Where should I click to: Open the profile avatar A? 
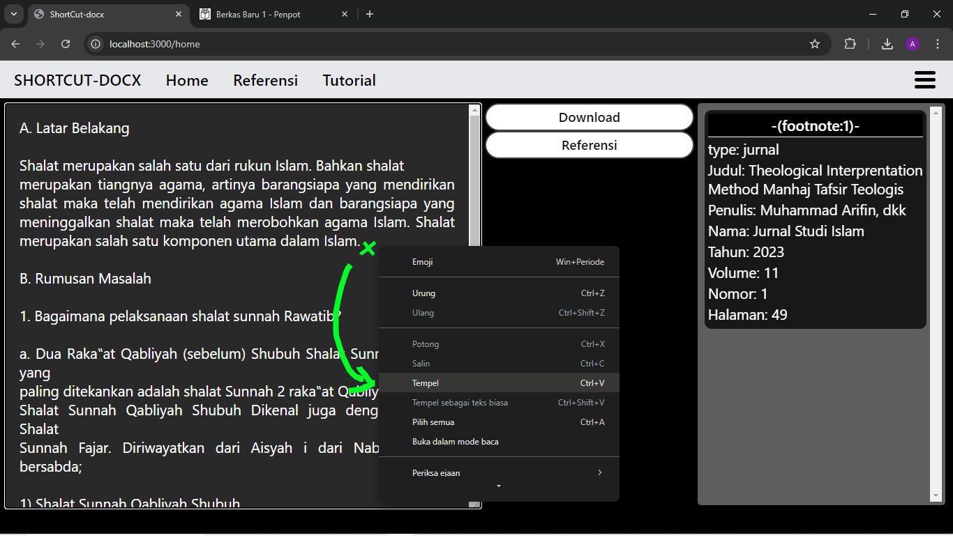click(913, 44)
